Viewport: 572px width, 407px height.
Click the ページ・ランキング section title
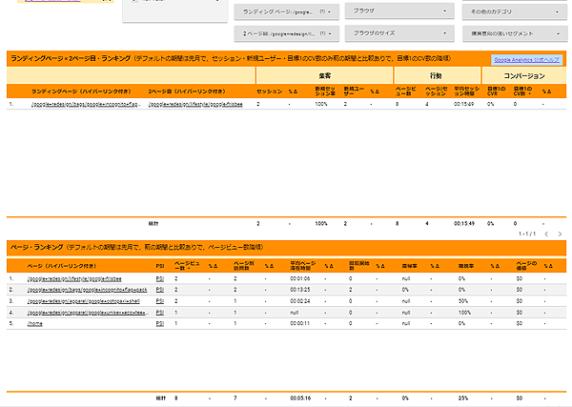point(36,247)
